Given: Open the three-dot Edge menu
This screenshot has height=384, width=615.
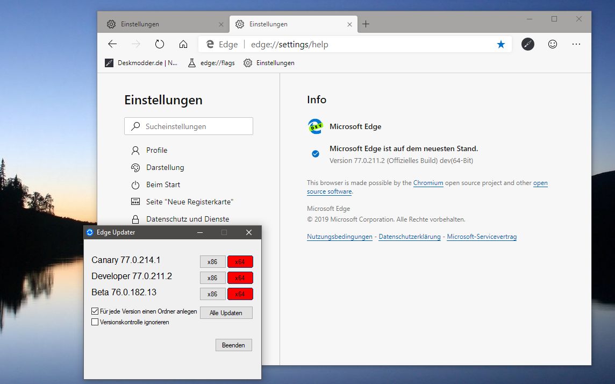Looking at the screenshot, I should [576, 44].
